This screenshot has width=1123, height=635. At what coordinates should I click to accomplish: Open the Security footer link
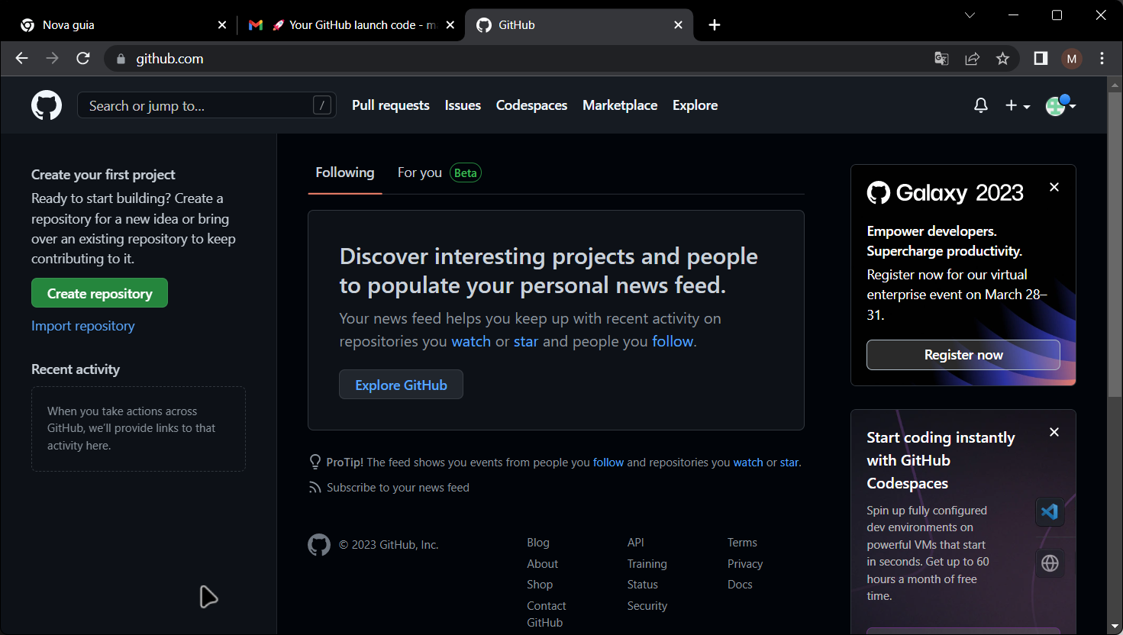(647, 606)
